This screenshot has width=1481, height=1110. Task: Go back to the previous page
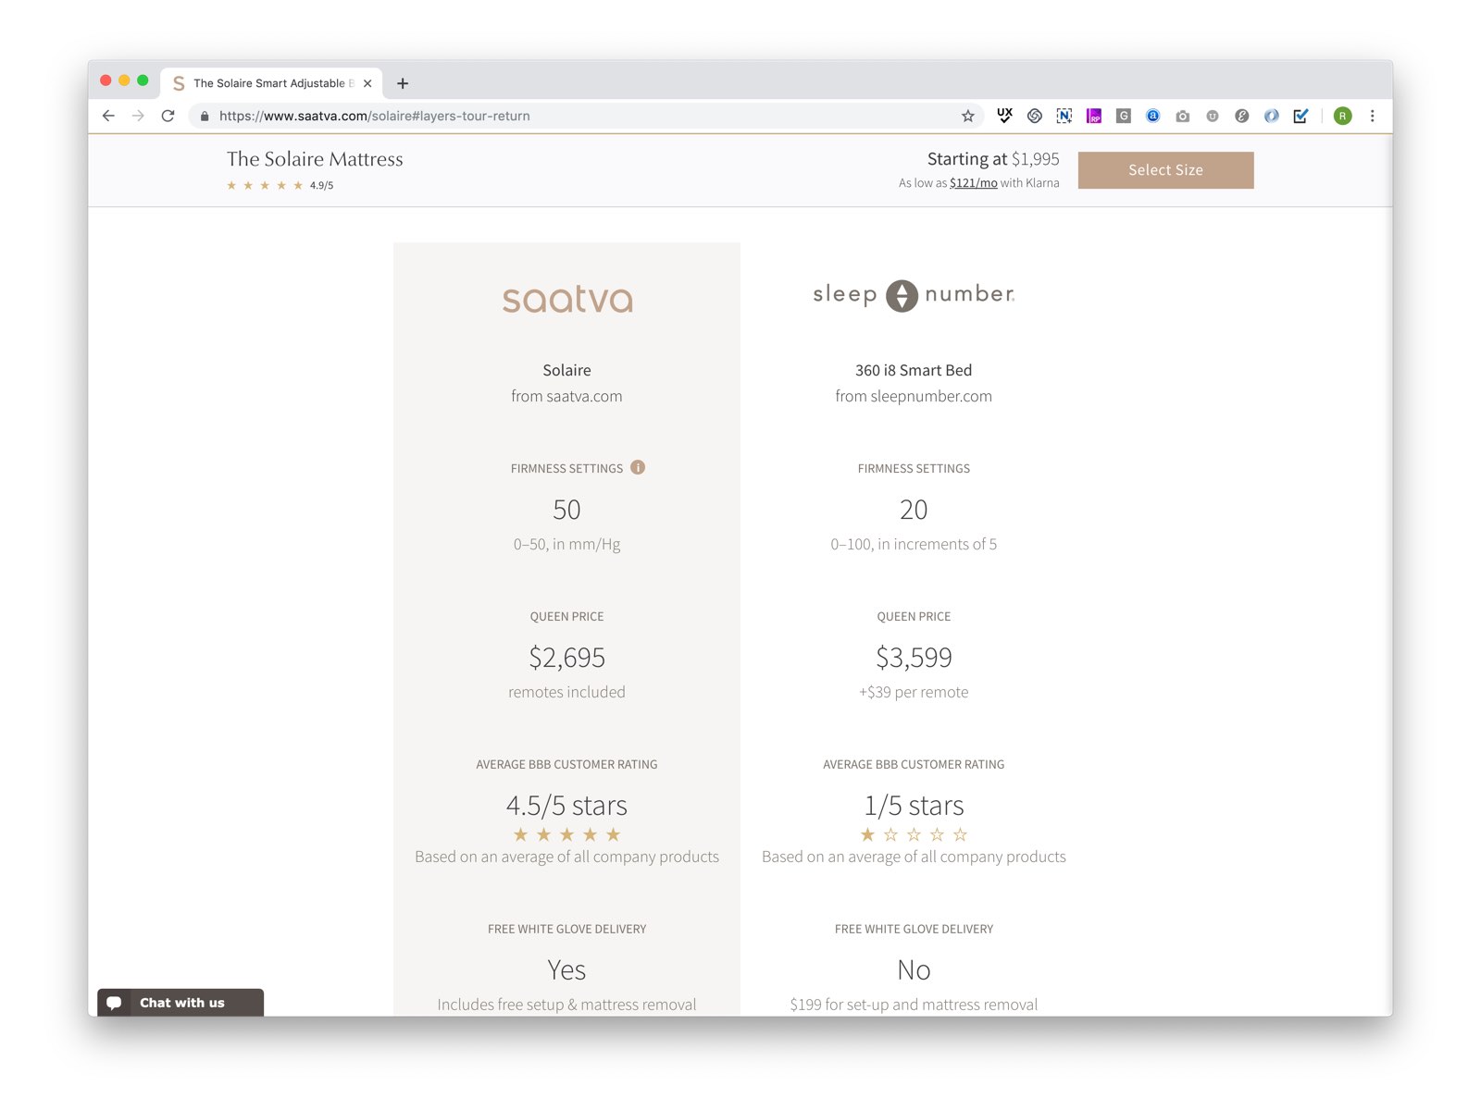point(108,116)
